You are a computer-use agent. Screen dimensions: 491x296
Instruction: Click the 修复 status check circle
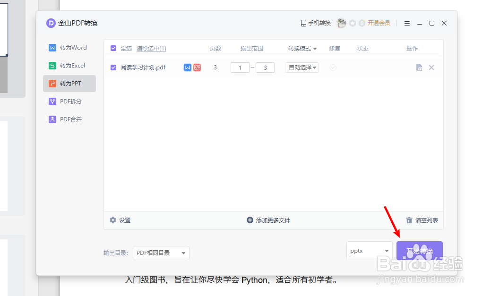(x=333, y=67)
